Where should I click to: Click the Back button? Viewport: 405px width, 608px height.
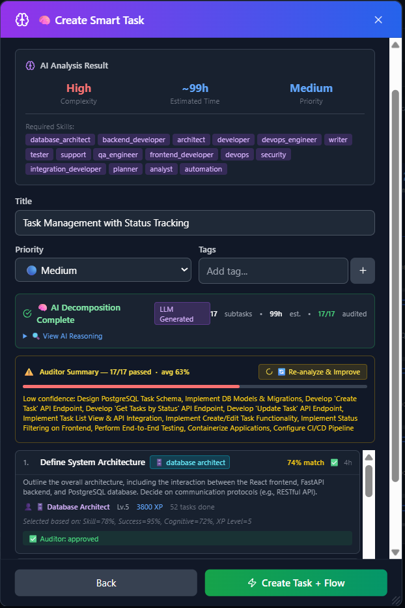tap(105, 583)
